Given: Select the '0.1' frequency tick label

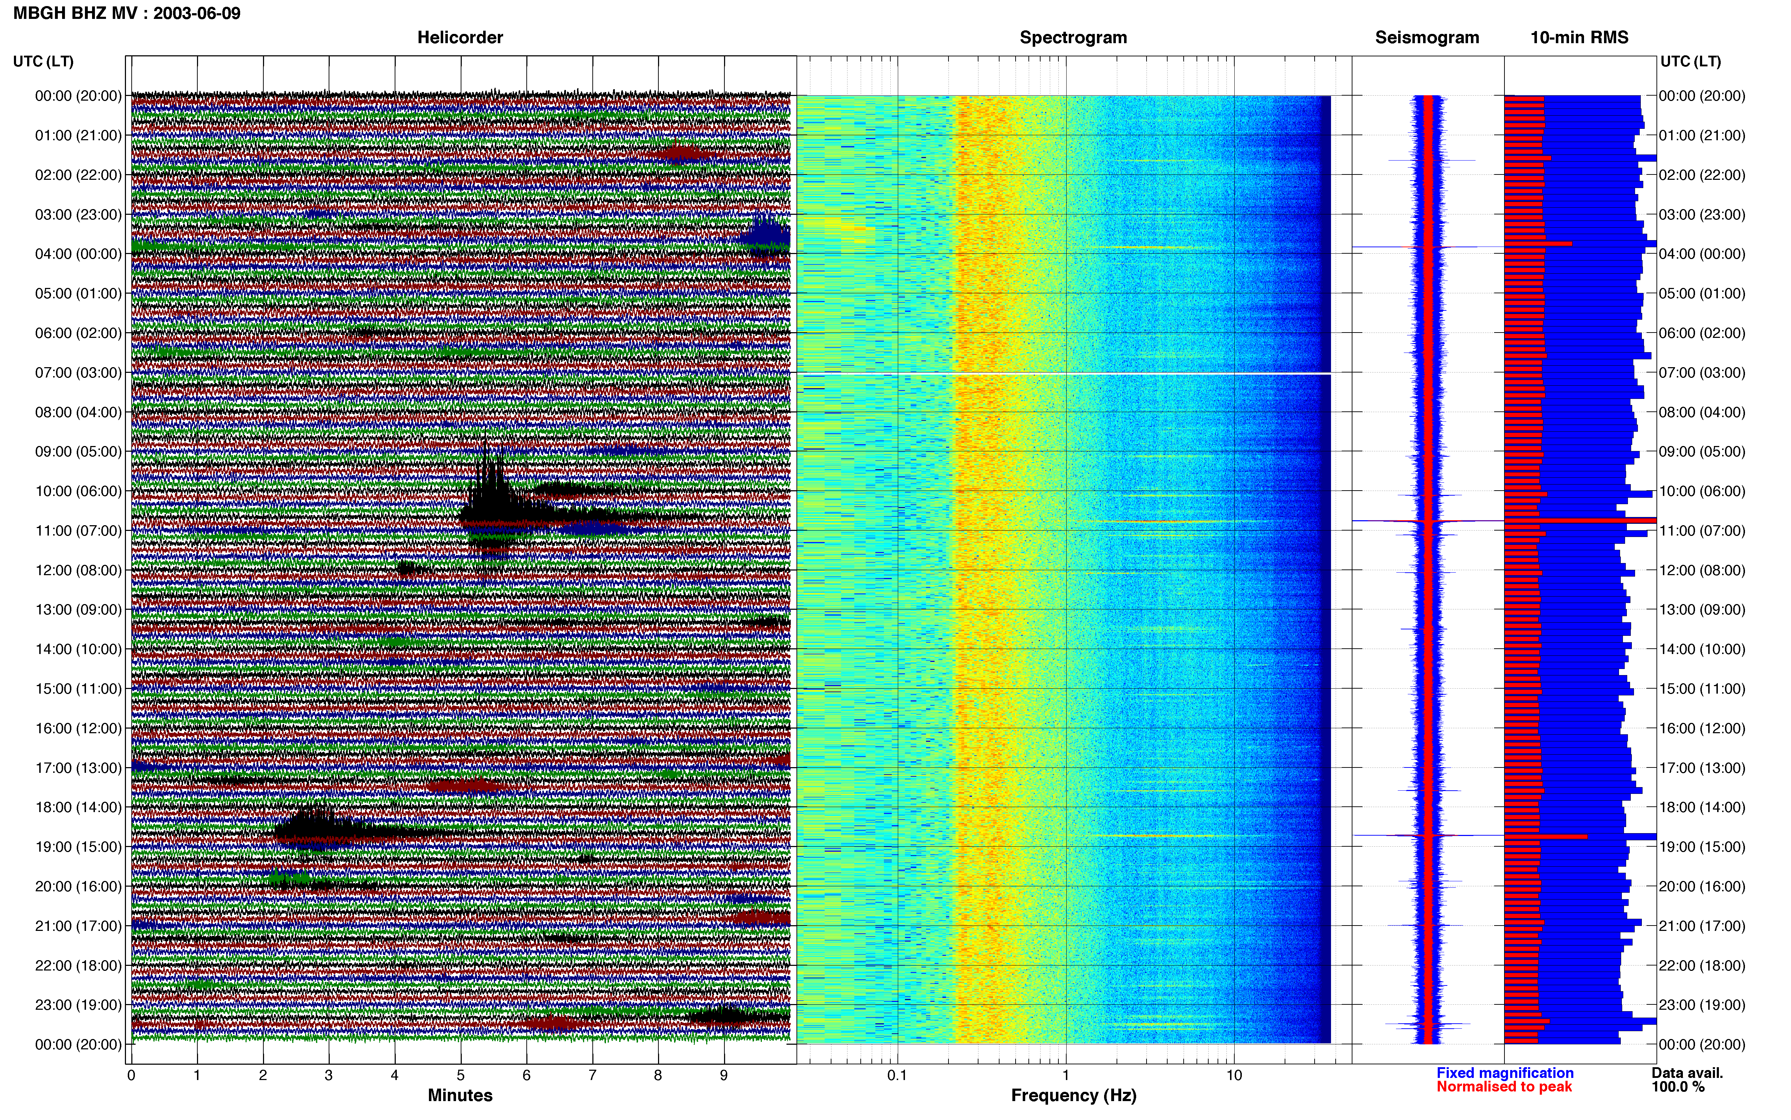Looking at the screenshot, I should coord(897,1075).
